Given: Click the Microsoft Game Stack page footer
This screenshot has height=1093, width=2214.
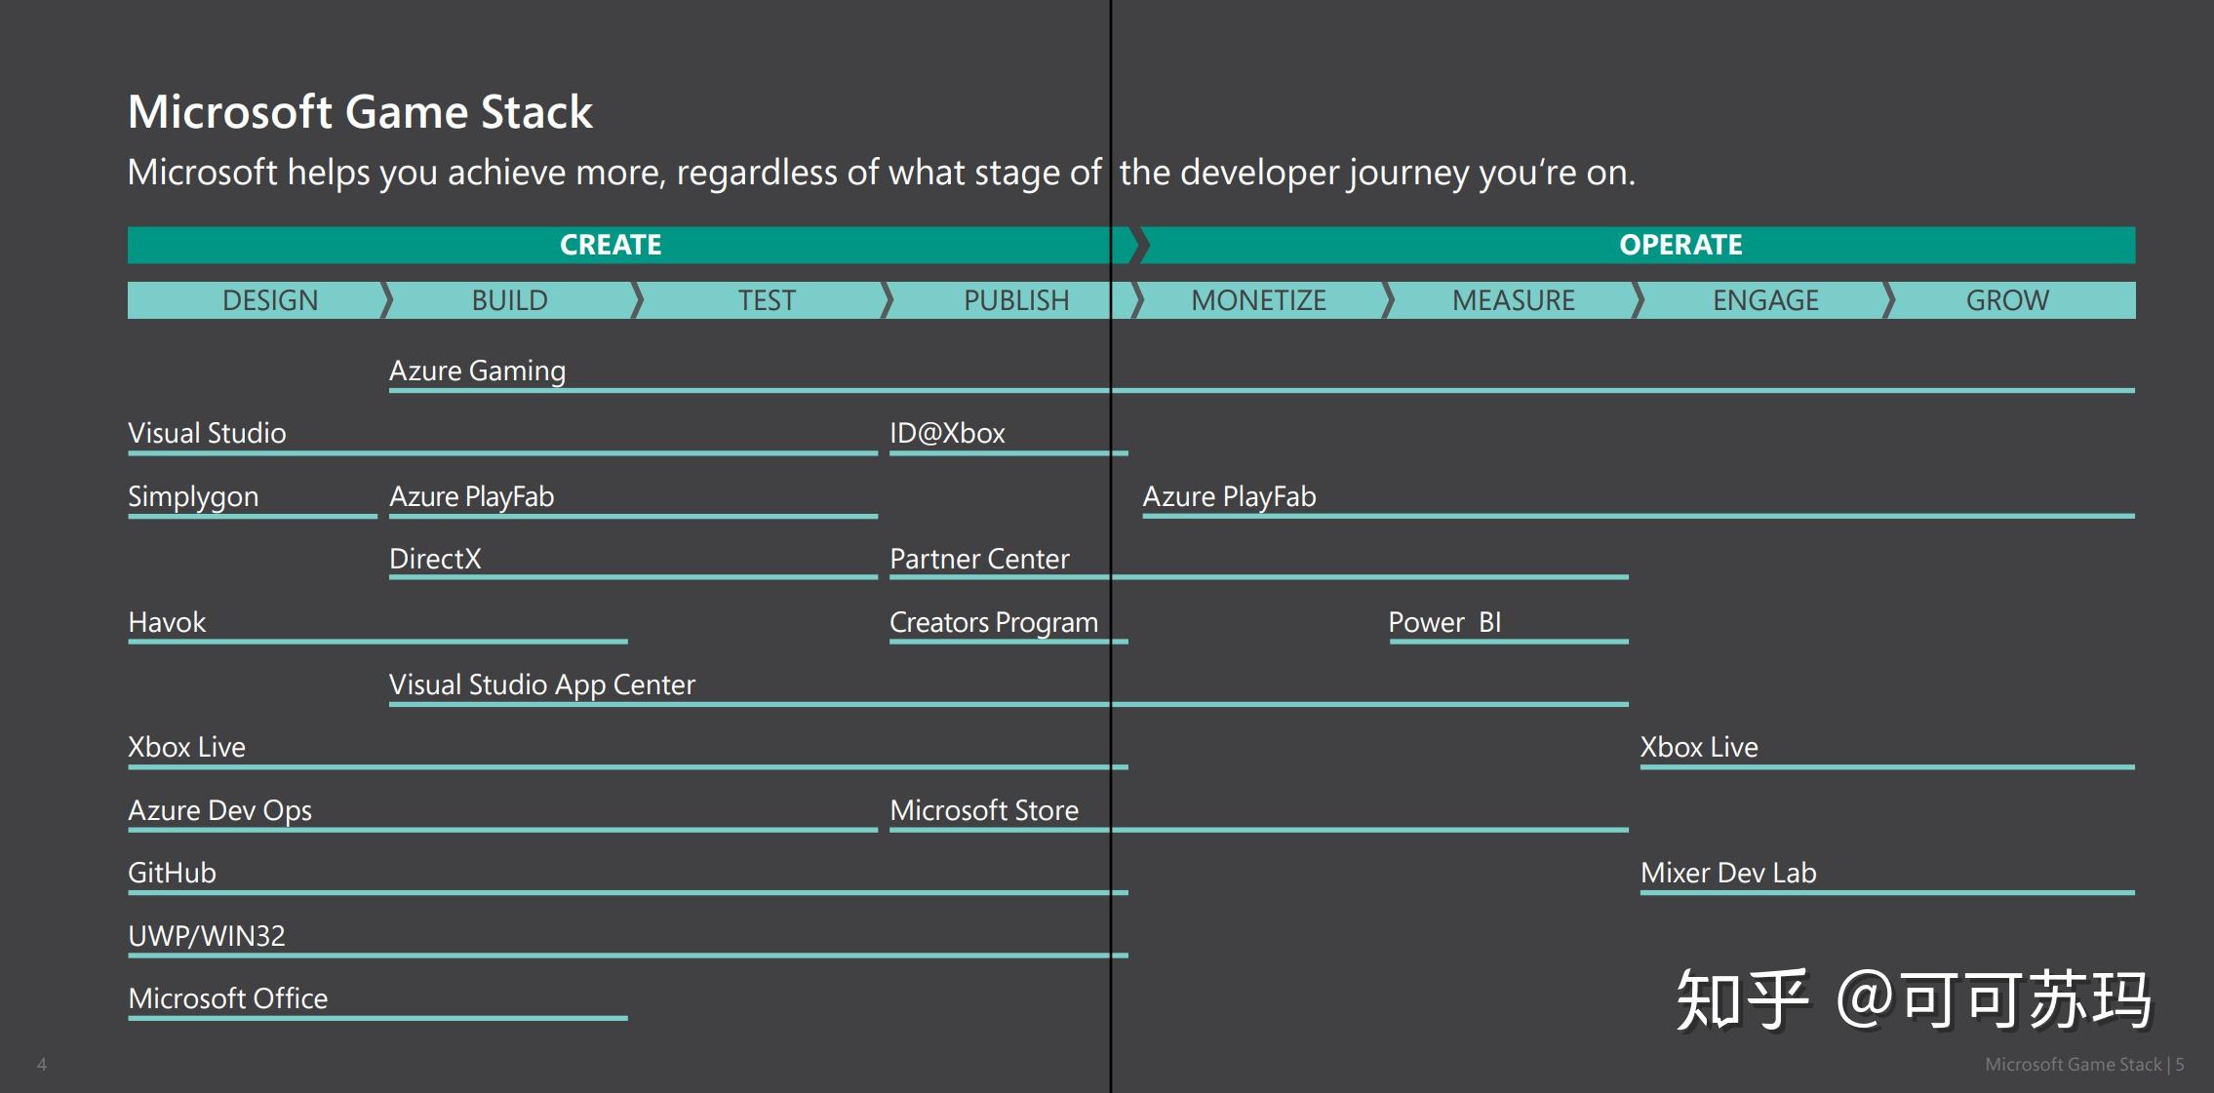Looking at the screenshot, I should [2084, 1065].
